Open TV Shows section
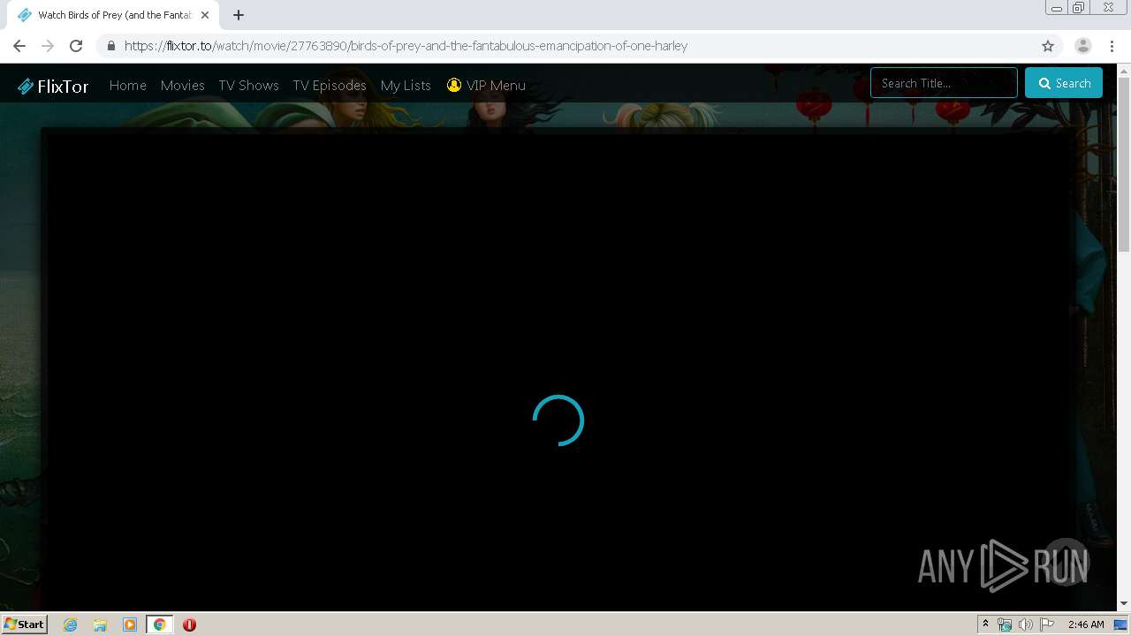The height and width of the screenshot is (636, 1131). pos(248,86)
